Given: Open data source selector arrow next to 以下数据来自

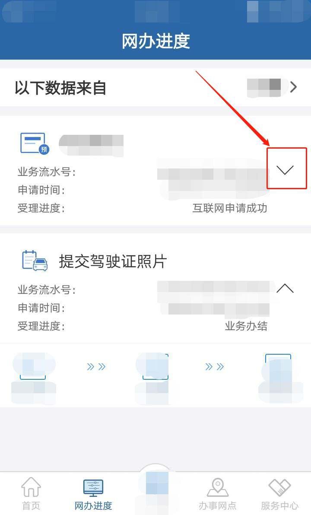Looking at the screenshot, I should click(293, 87).
